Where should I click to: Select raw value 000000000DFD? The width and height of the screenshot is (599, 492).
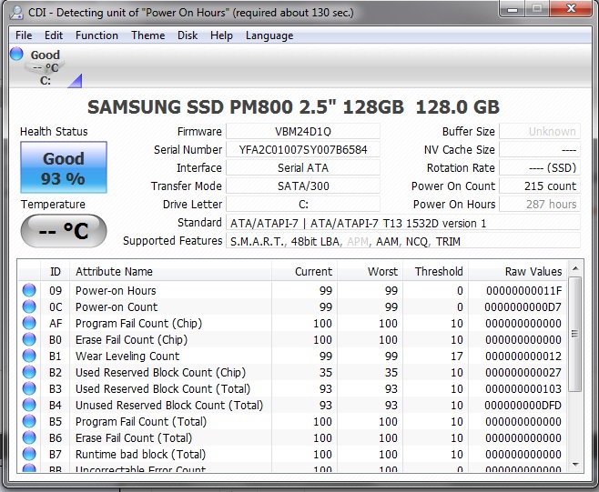(x=523, y=406)
